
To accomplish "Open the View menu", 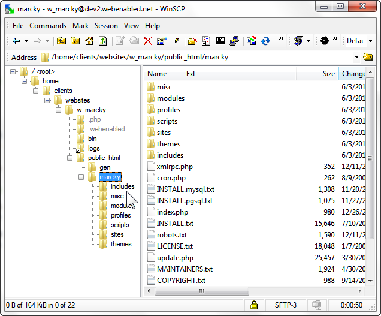I will 131,26.
